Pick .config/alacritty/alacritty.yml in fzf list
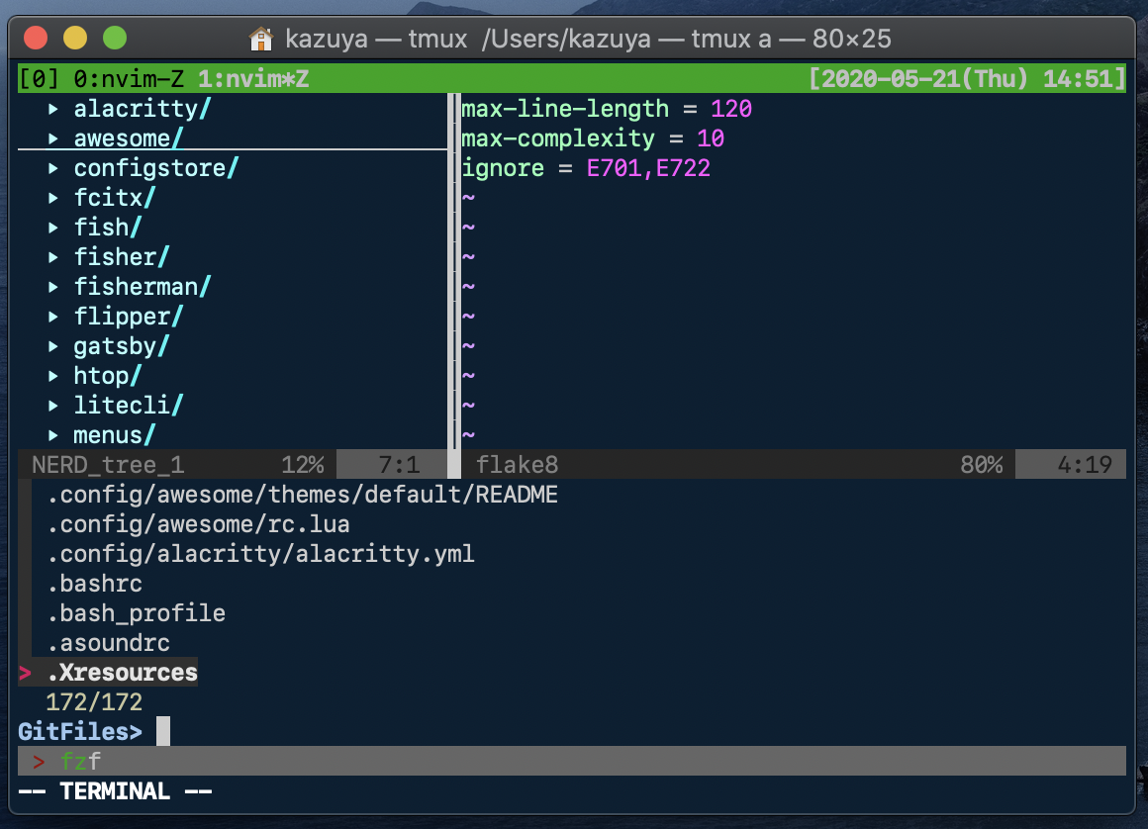1148x829 pixels. (x=260, y=554)
